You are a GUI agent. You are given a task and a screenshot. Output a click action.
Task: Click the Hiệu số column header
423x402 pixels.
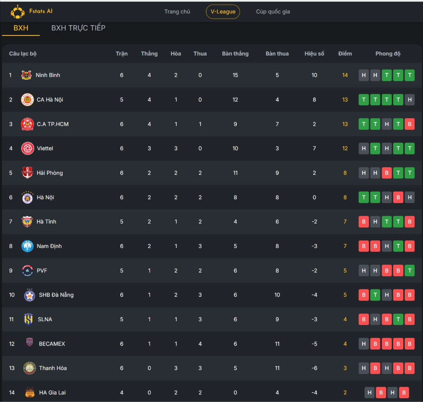tap(314, 54)
